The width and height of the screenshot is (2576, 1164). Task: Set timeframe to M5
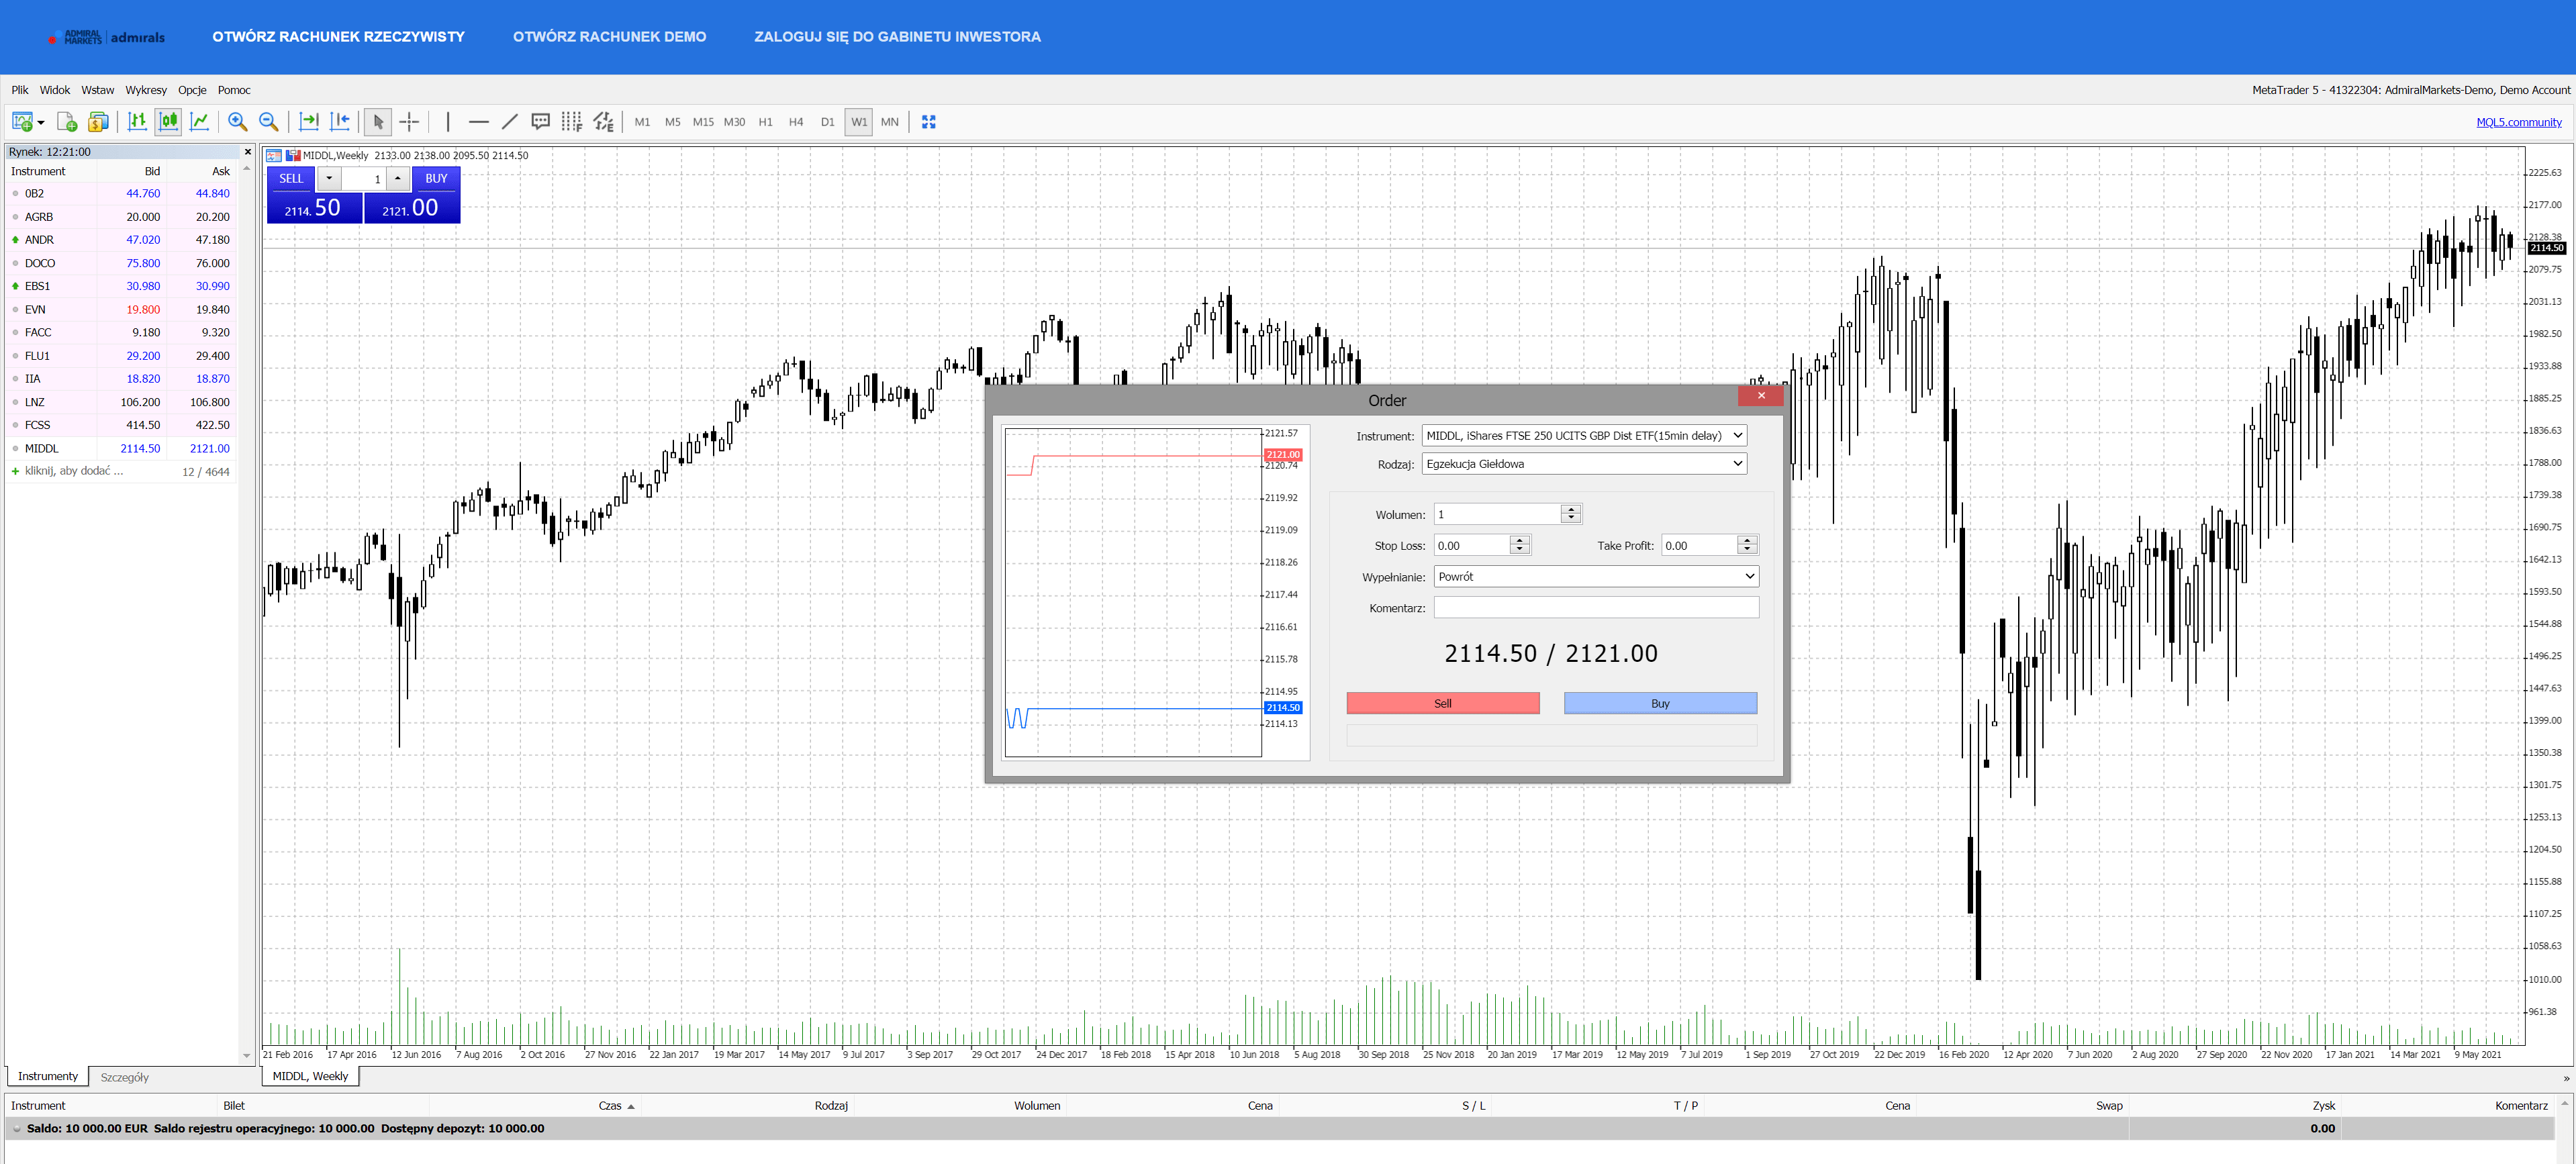tap(672, 122)
